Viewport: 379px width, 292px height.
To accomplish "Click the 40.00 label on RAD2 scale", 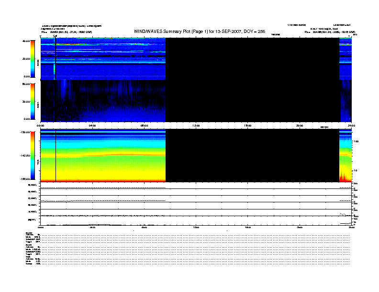I will pyautogui.click(x=26, y=41).
